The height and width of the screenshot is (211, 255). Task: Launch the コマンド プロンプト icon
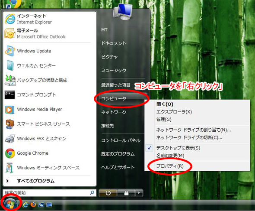click(x=10, y=95)
